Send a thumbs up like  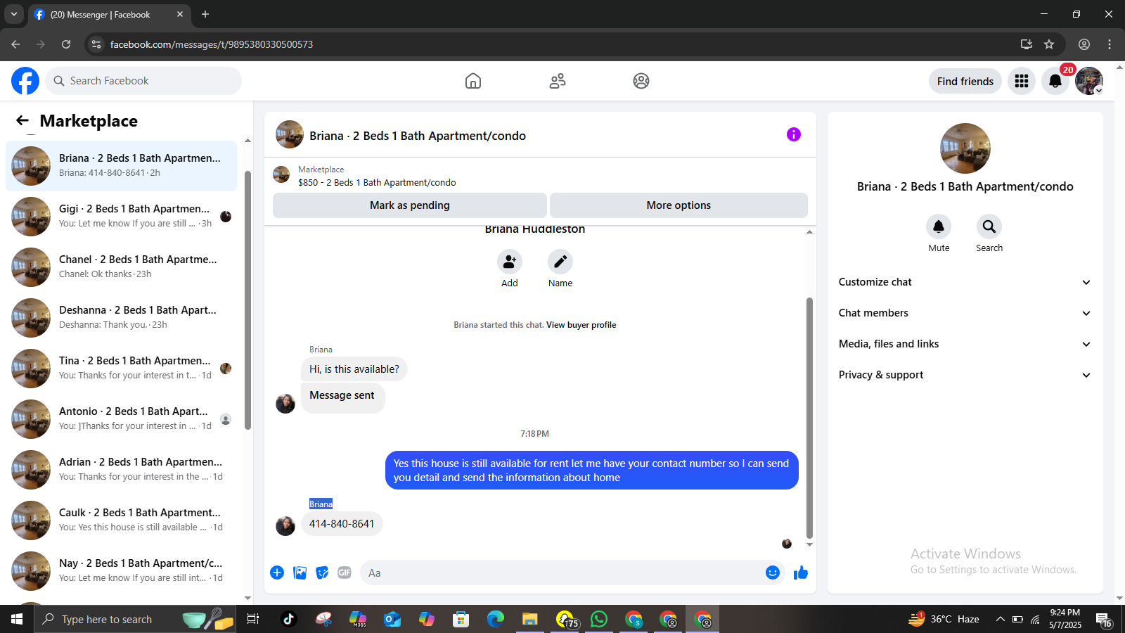[801, 573]
